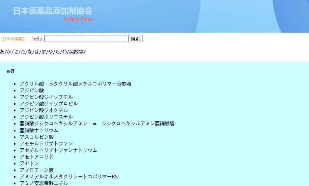Open the help link
Image resolution: width=309 pixels, height=186 pixels.
pos(37,39)
